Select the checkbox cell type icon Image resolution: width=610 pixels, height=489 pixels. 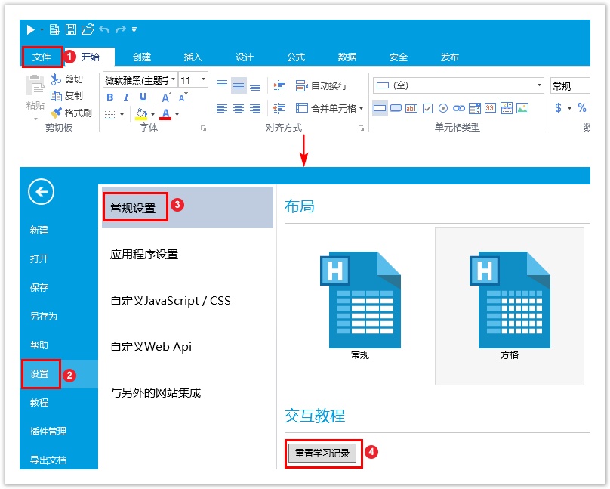(x=427, y=108)
